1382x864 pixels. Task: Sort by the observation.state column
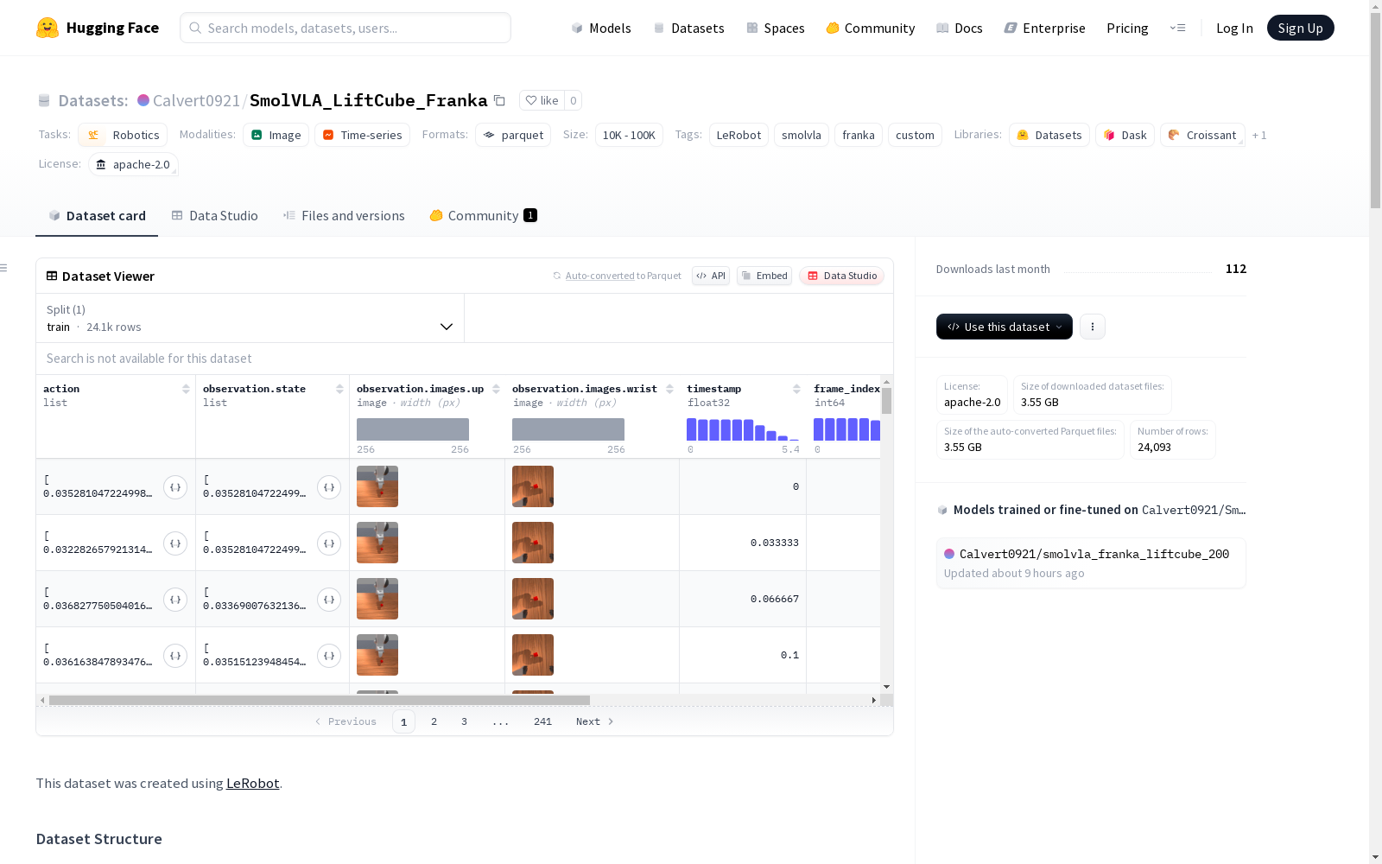click(x=339, y=389)
